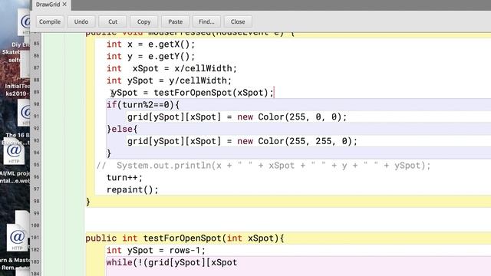The width and height of the screenshot is (491, 276).
Task: Place cursor in 'int x = e.getX();' line
Action: (x=150, y=44)
